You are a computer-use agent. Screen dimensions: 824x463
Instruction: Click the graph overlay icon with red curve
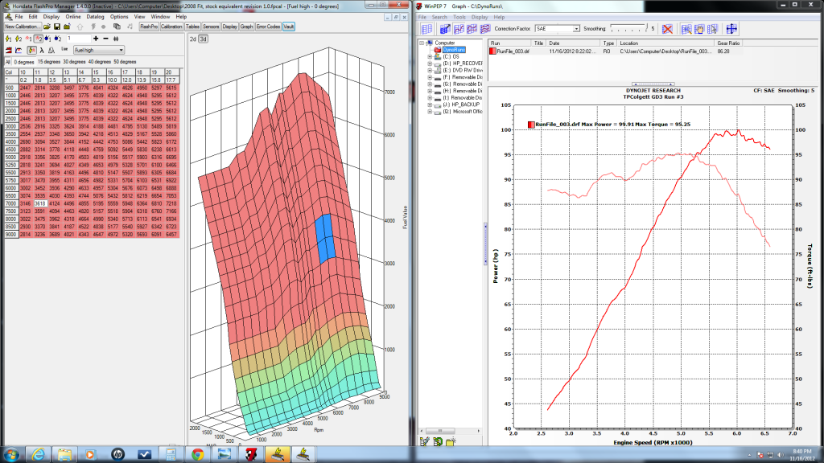(19, 51)
